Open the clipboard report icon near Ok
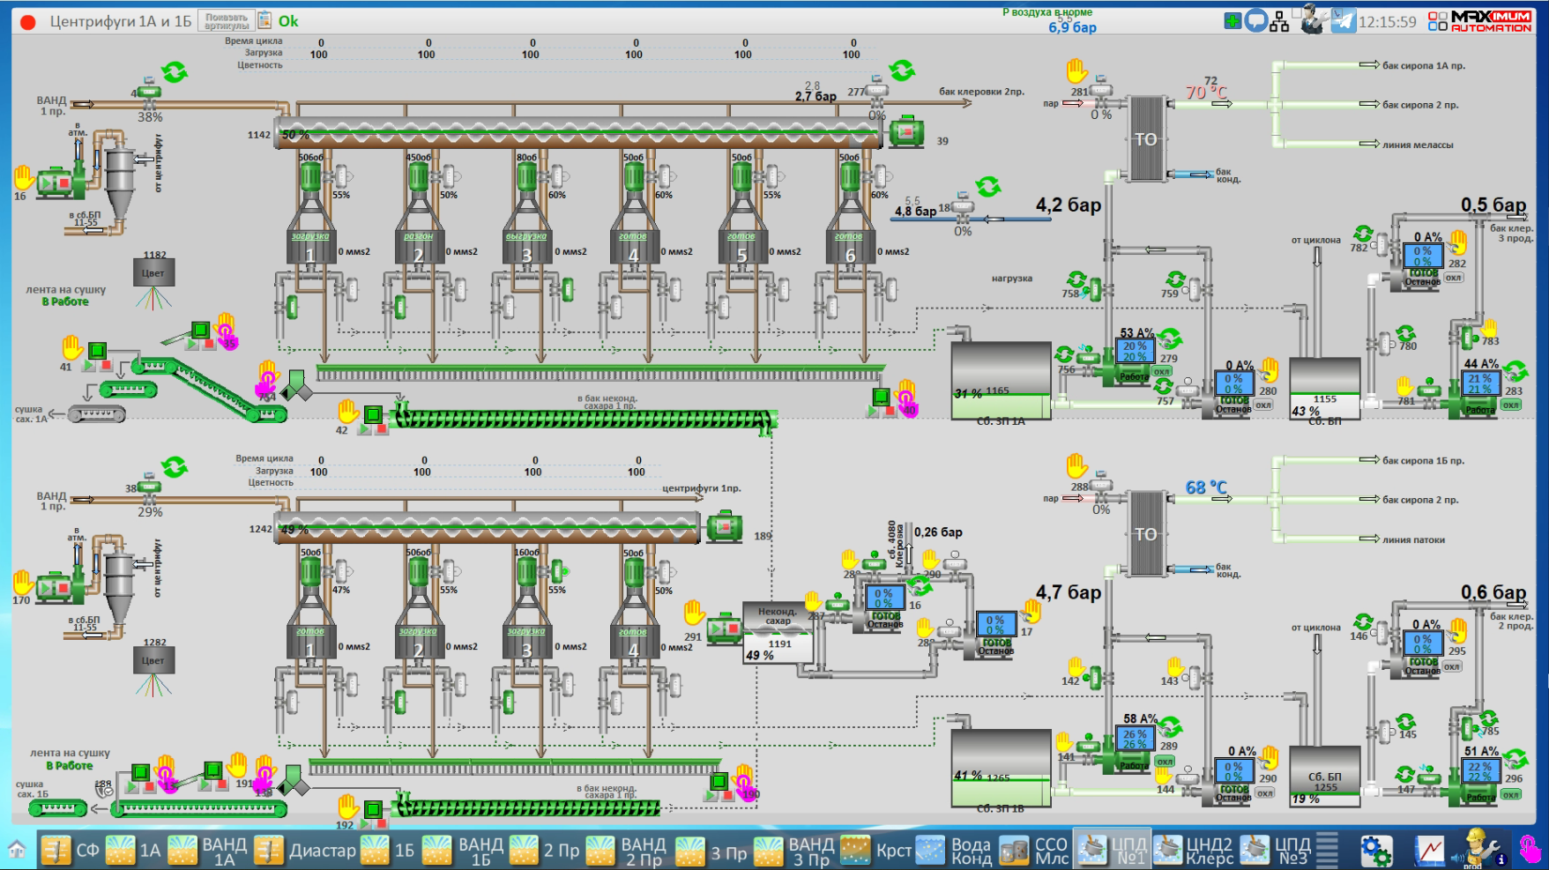The width and height of the screenshot is (1549, 870). click(x=264, y=20)
